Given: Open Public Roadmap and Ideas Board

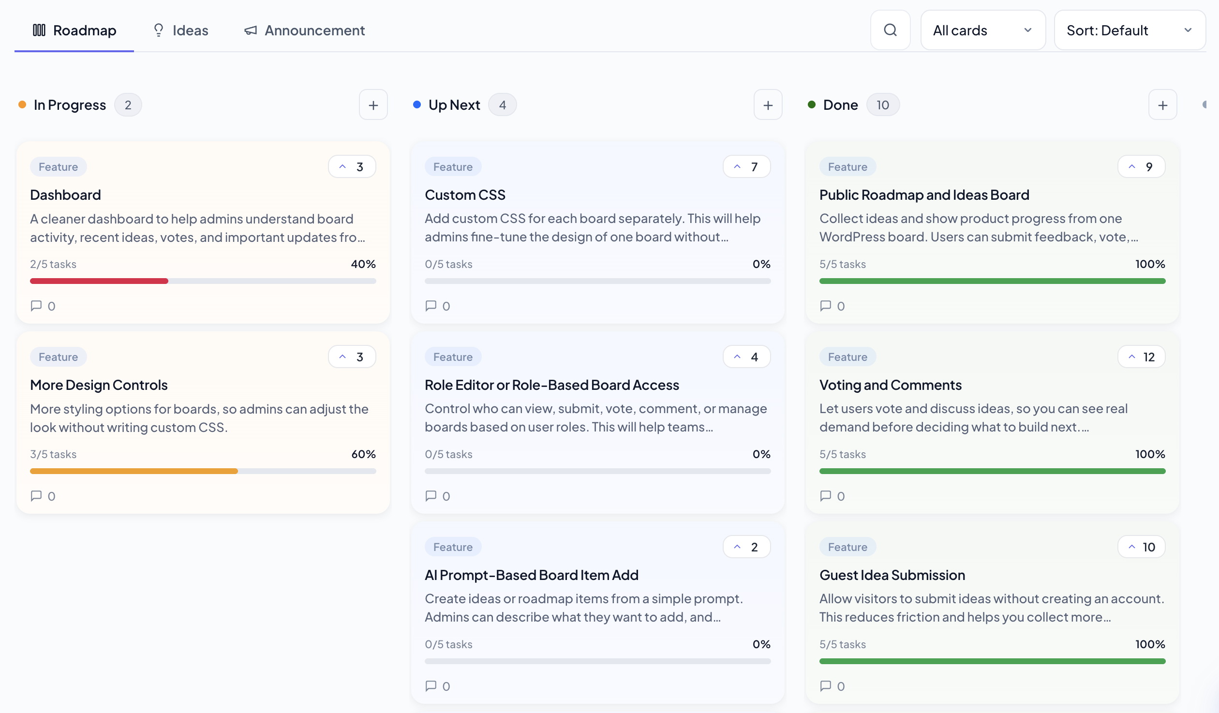Looking at the screenshot, I should tap(924, 195).
